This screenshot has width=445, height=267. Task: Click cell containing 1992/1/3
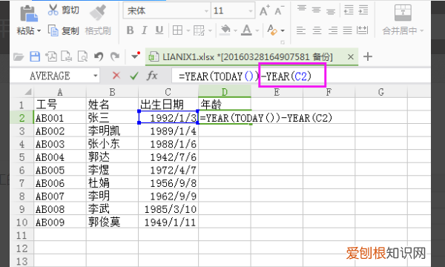point(168,118)
